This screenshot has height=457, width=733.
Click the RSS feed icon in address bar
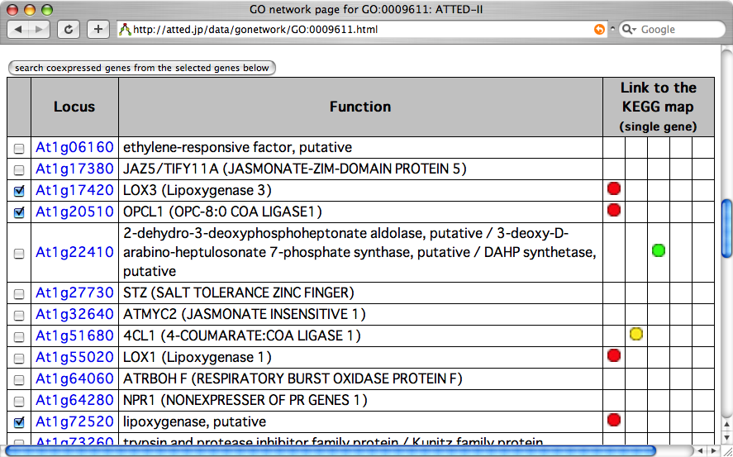[x=599, y=30]
